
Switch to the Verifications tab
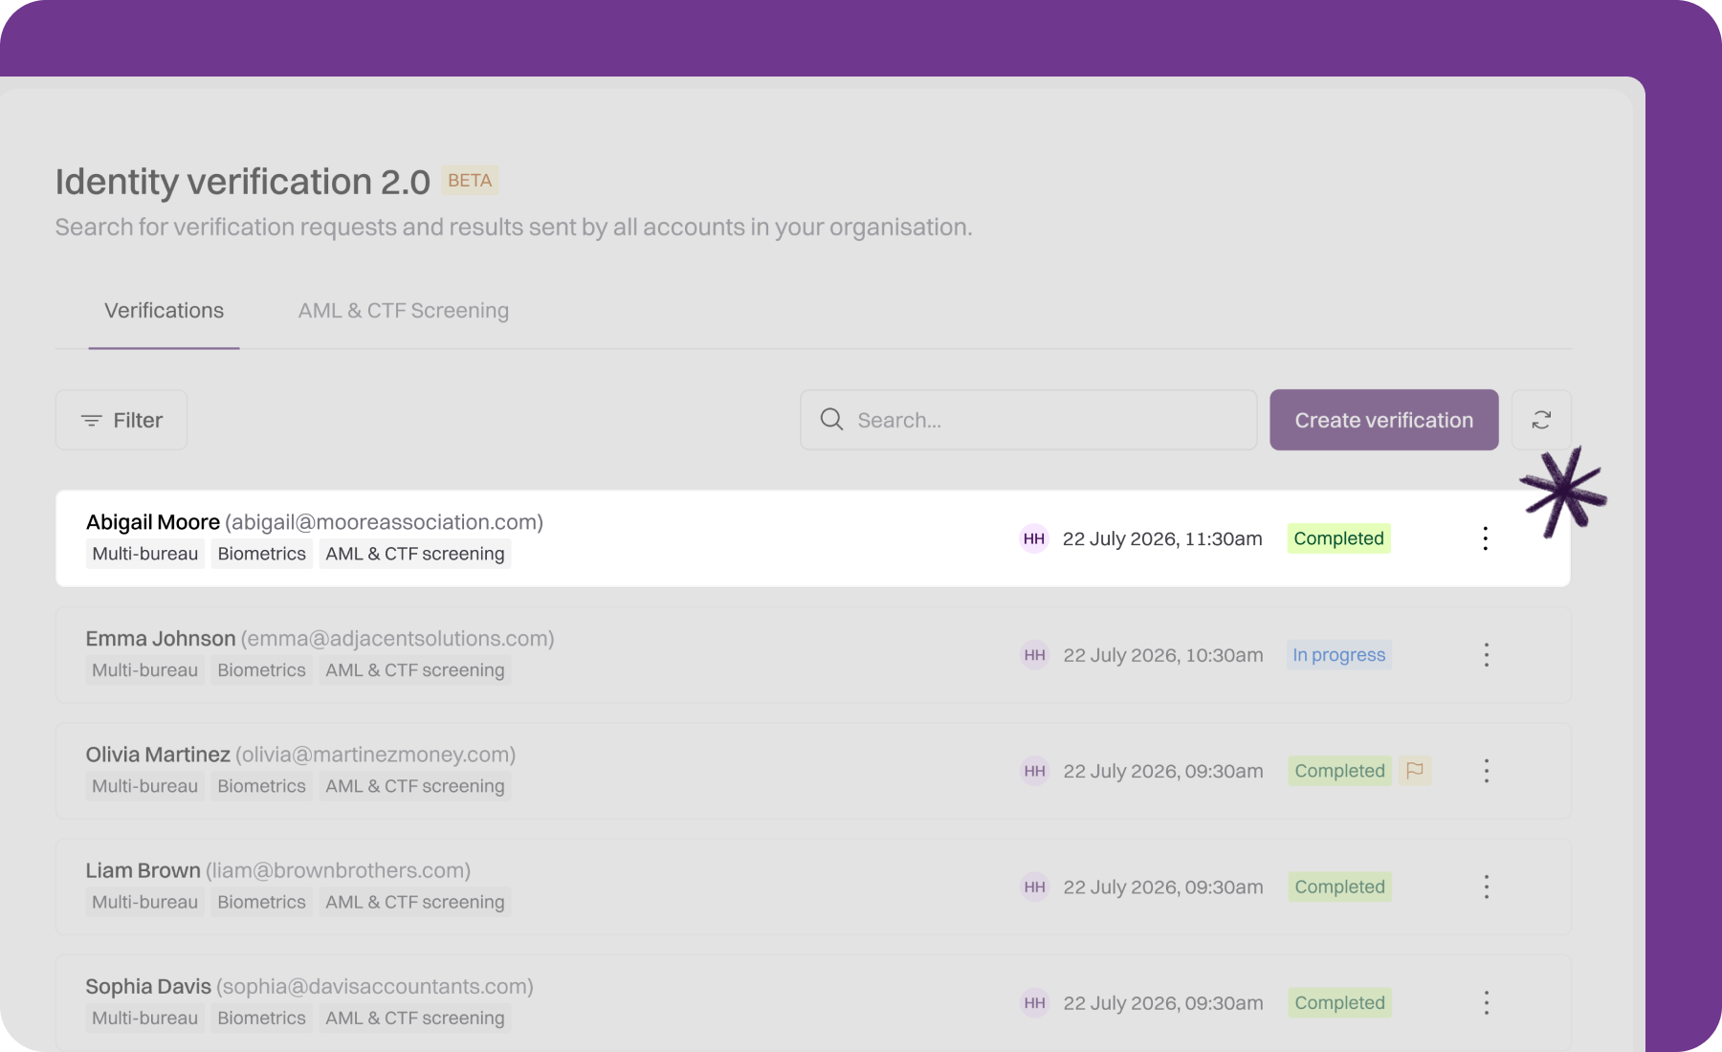coord(164,311)
